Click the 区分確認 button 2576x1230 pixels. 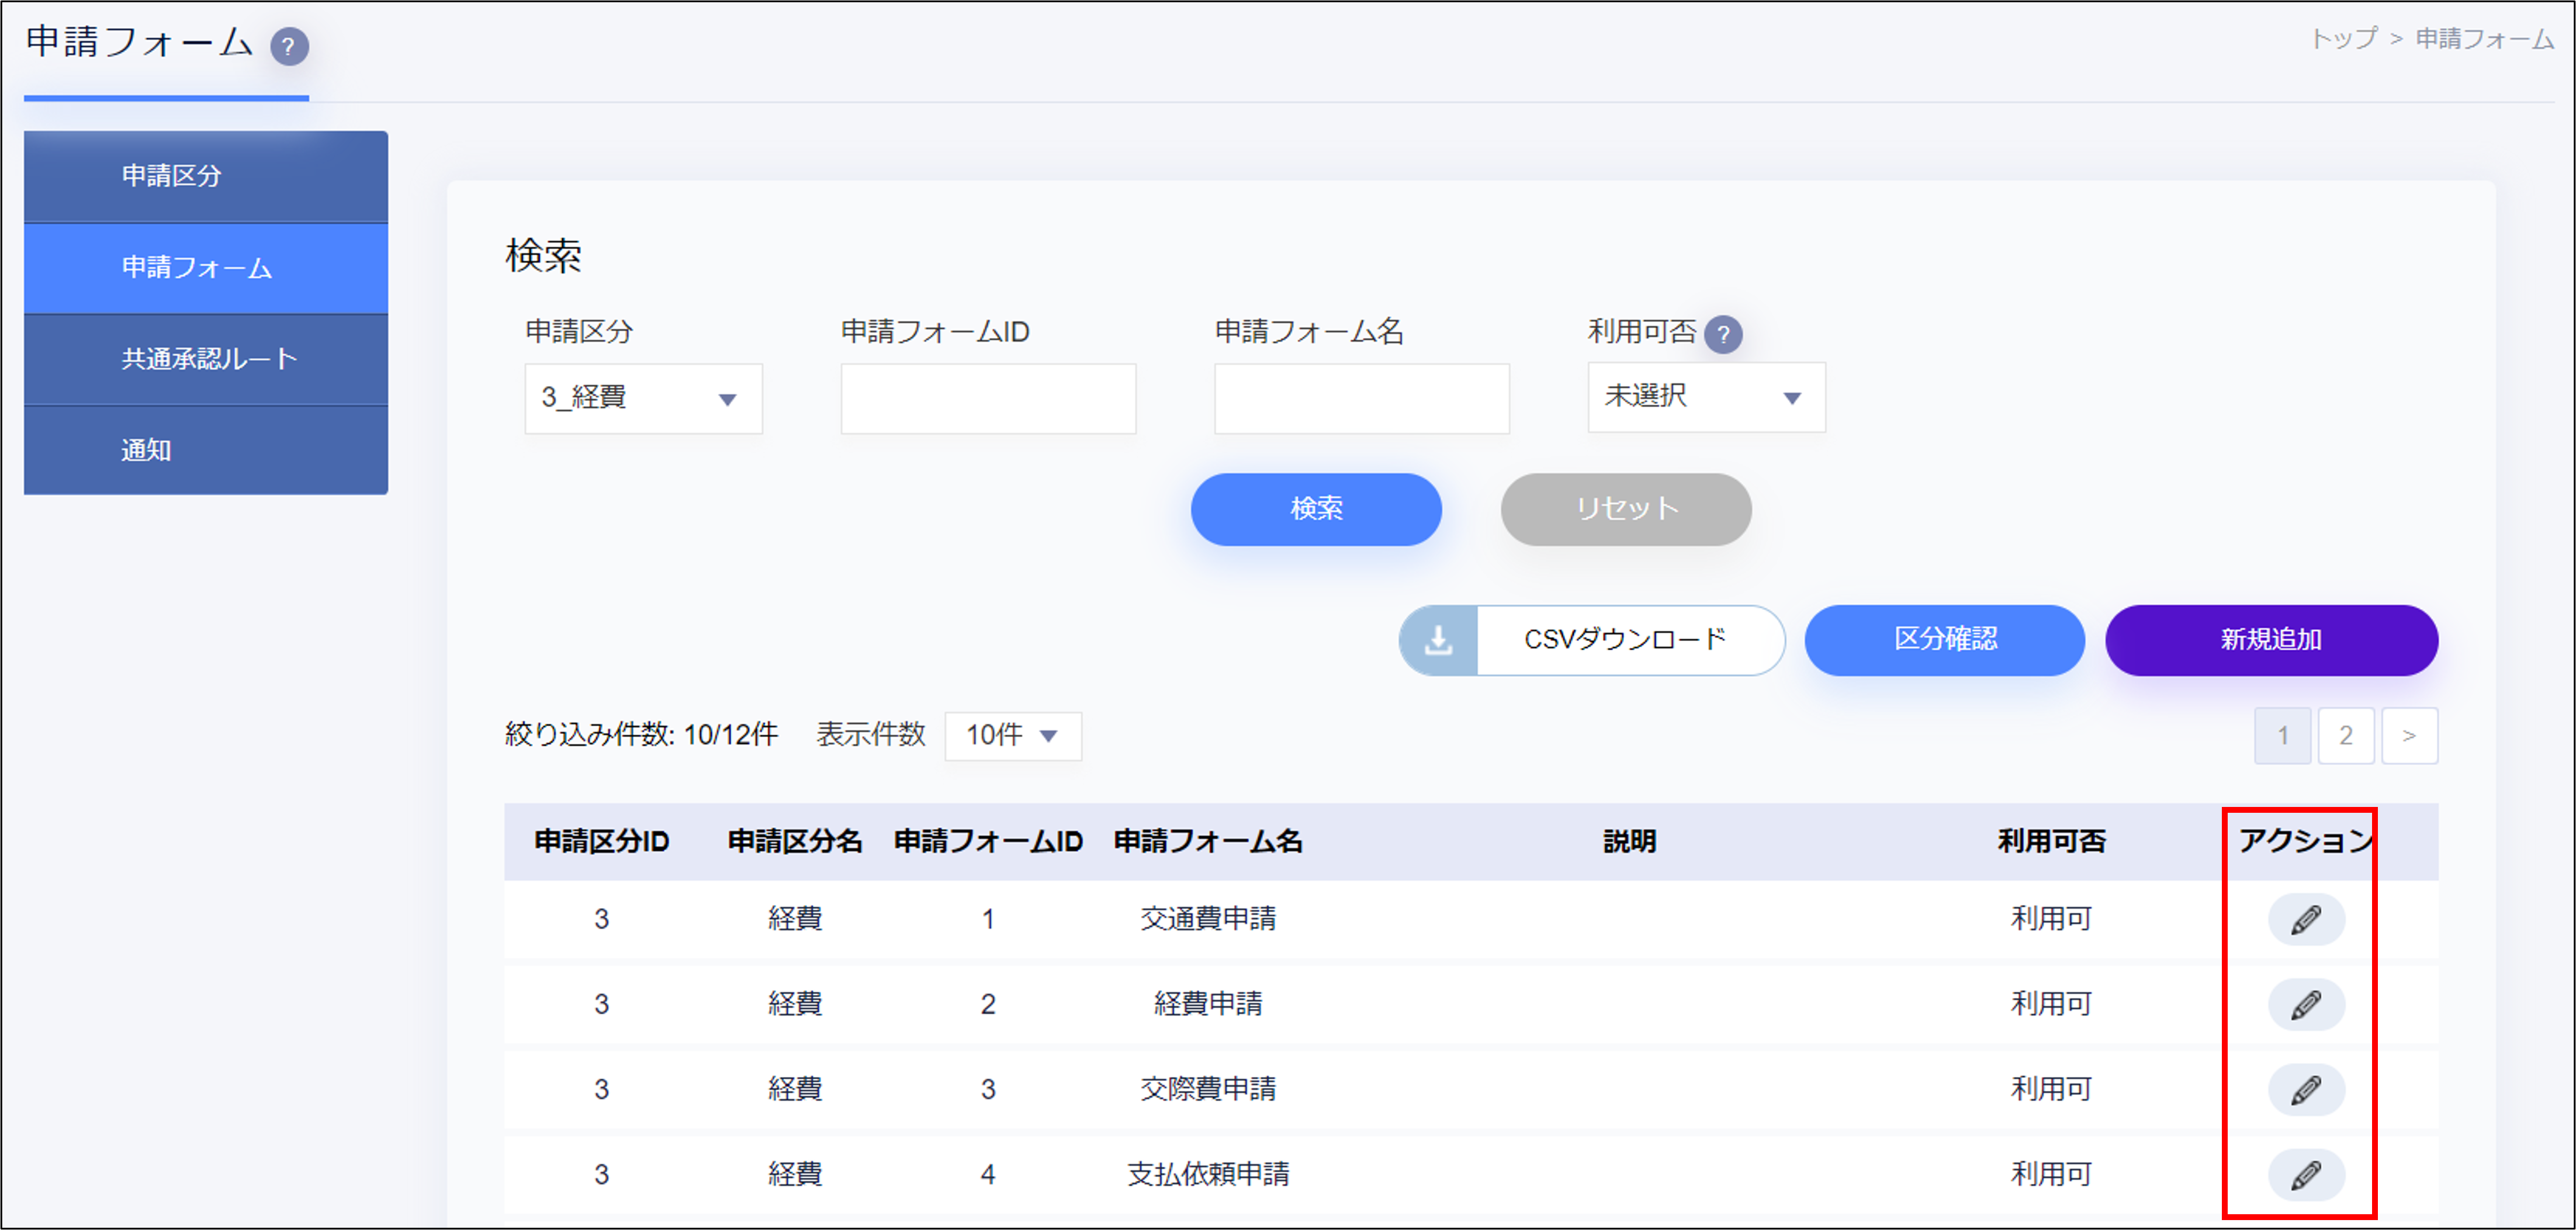(x=1944, y=640)
